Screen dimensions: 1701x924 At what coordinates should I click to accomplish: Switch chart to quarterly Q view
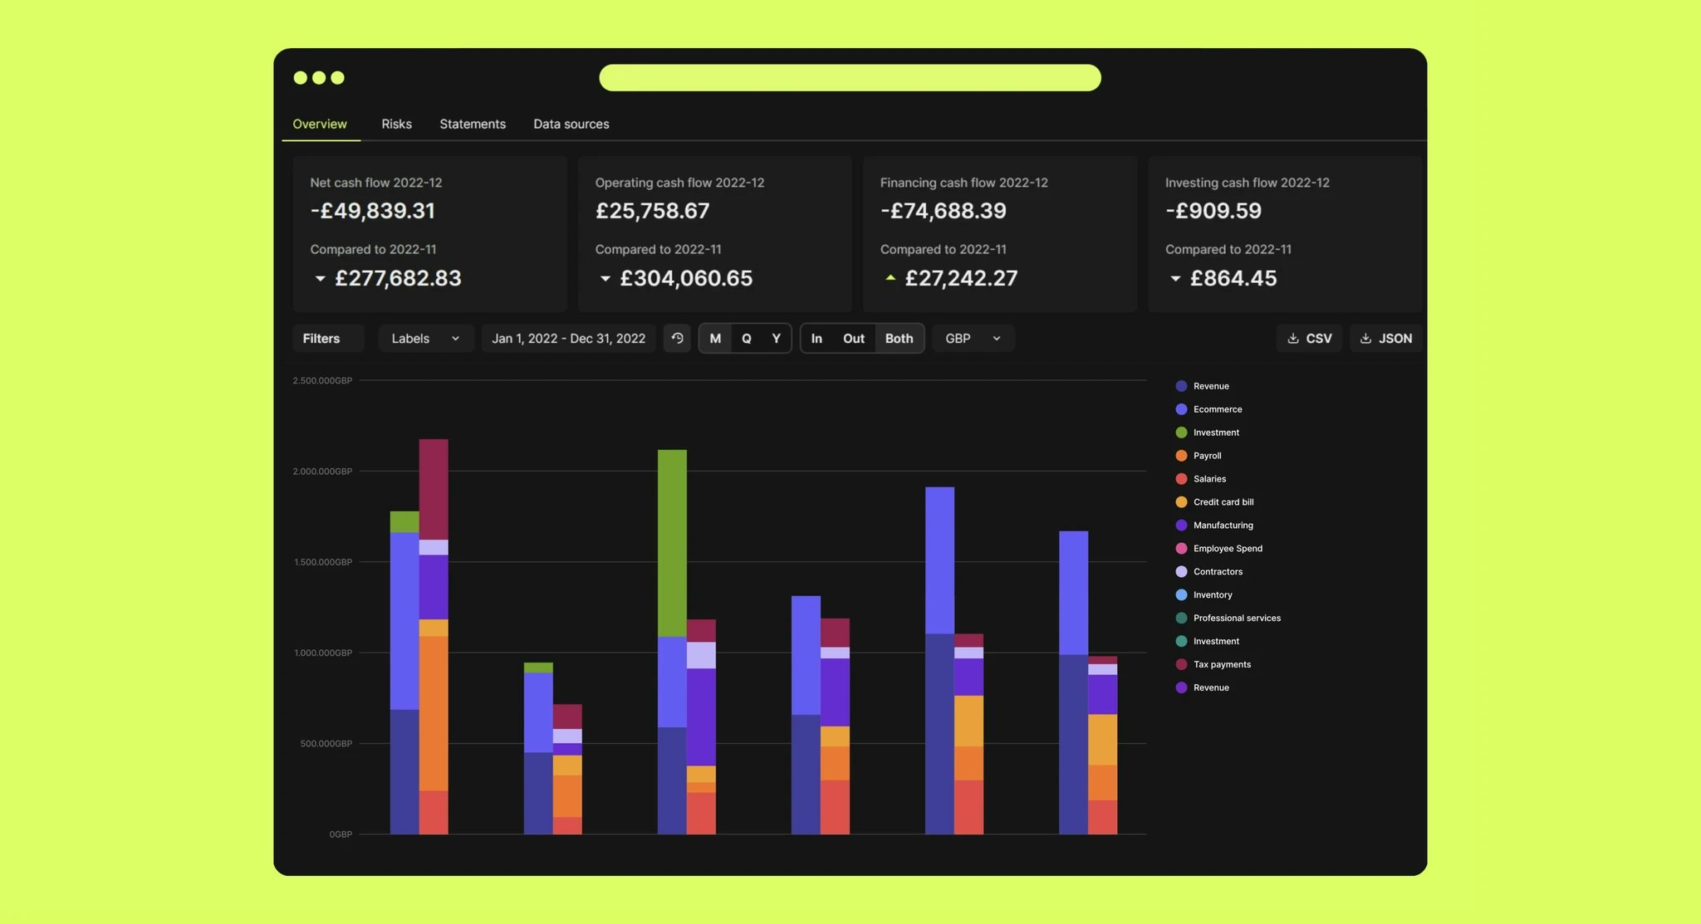(746, 339)
